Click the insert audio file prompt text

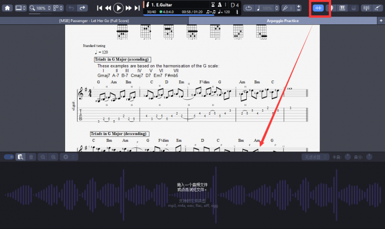[x=192, y=187]
